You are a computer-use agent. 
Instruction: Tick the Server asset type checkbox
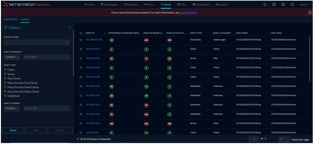coord(5,74)
